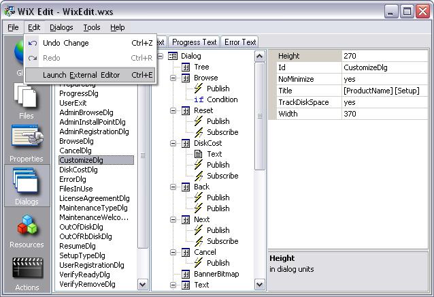Click the DiskCost control icon
Image resolution: width=434 pixels, height=297 pixels.
tap(186, 143)
